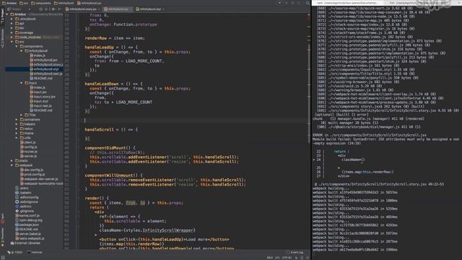Open webpack-dev-server.js file

39,179
